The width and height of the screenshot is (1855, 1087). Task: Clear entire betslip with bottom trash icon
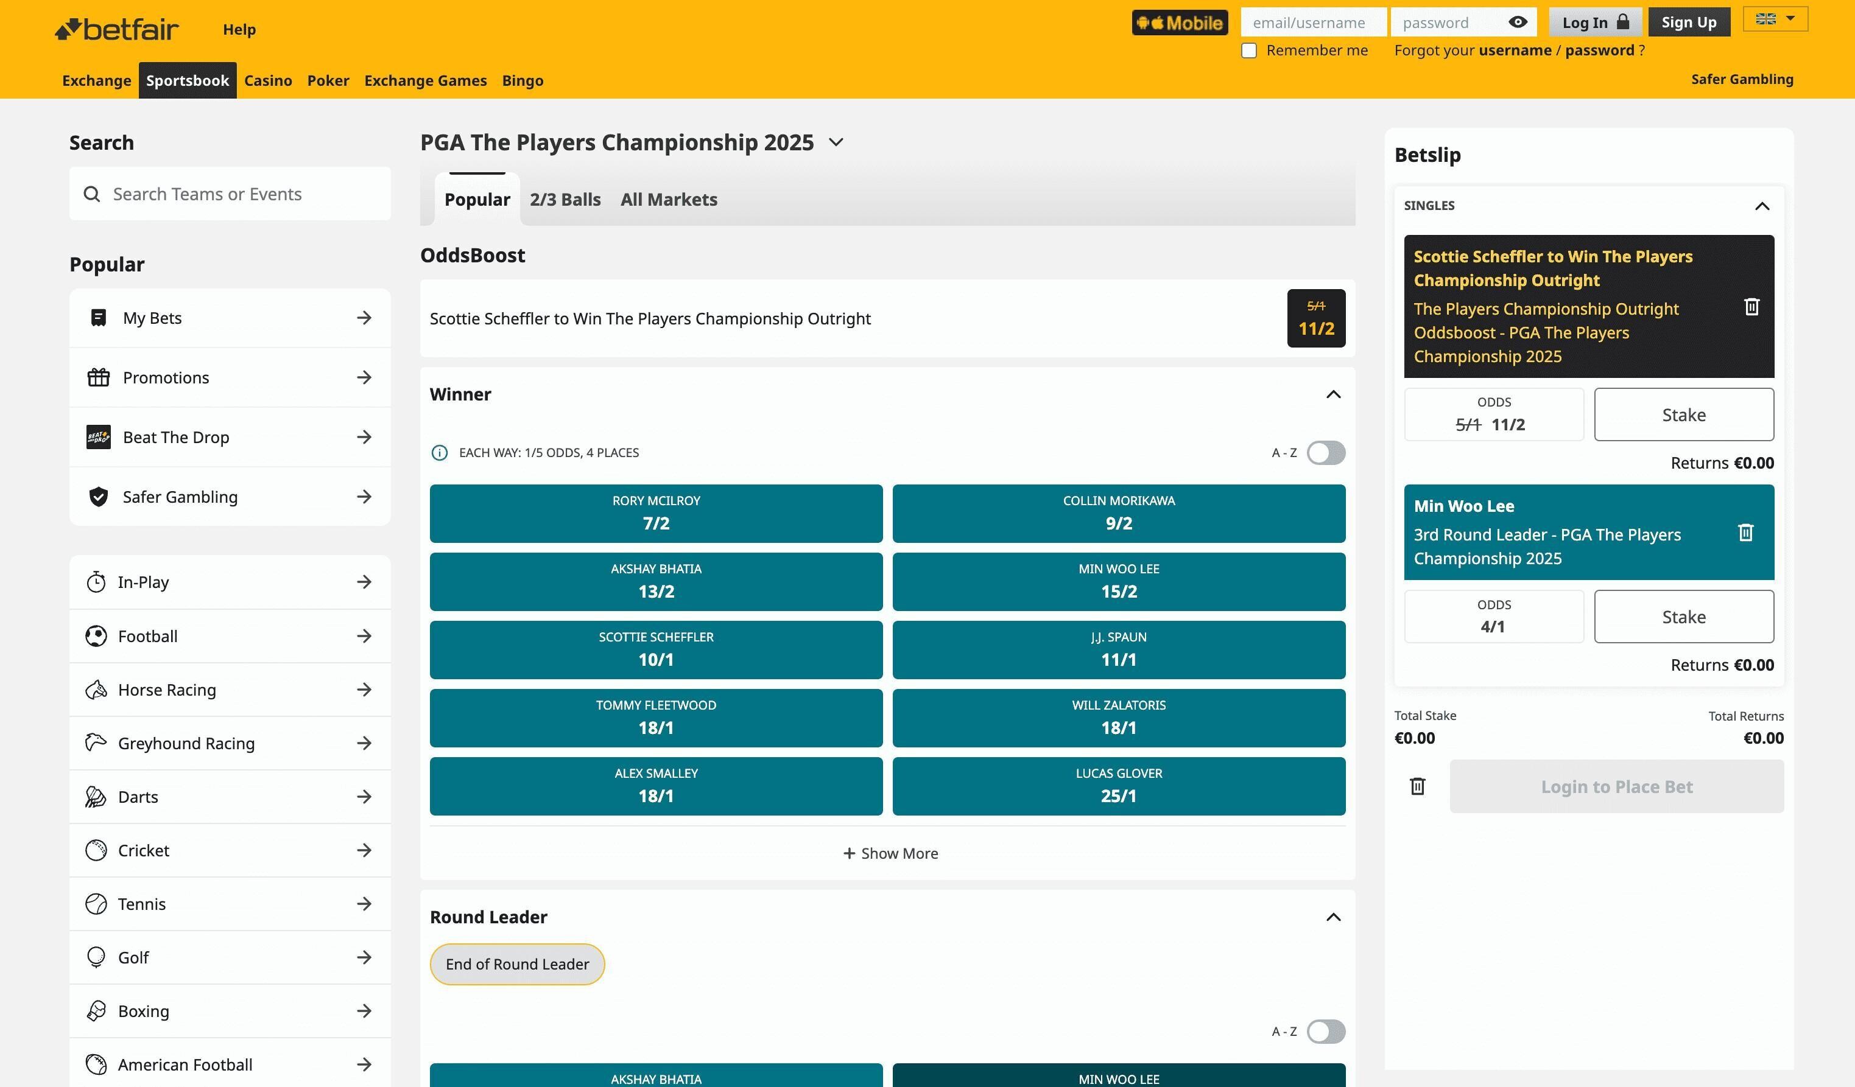[x=1417, y=786]
